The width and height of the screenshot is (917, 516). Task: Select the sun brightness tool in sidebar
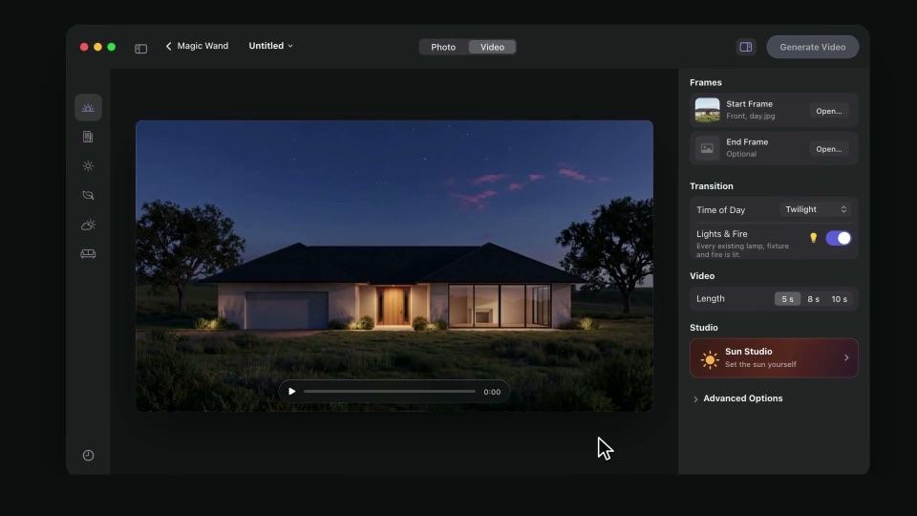[x=88, y=166]
